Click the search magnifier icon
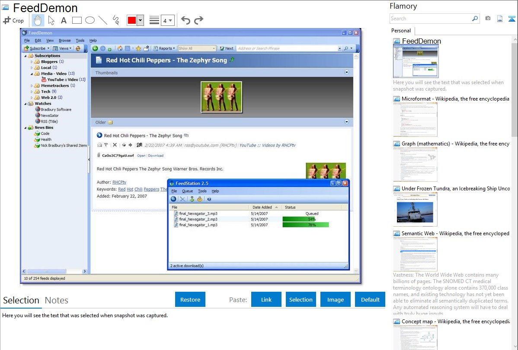The height and width of the screenshot is (350, 518). pyautogui.click(x=475, y=19)
